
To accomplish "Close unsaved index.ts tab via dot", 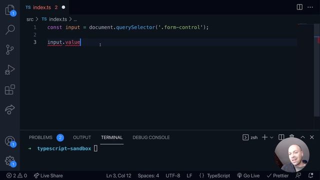I will (63, 7).
